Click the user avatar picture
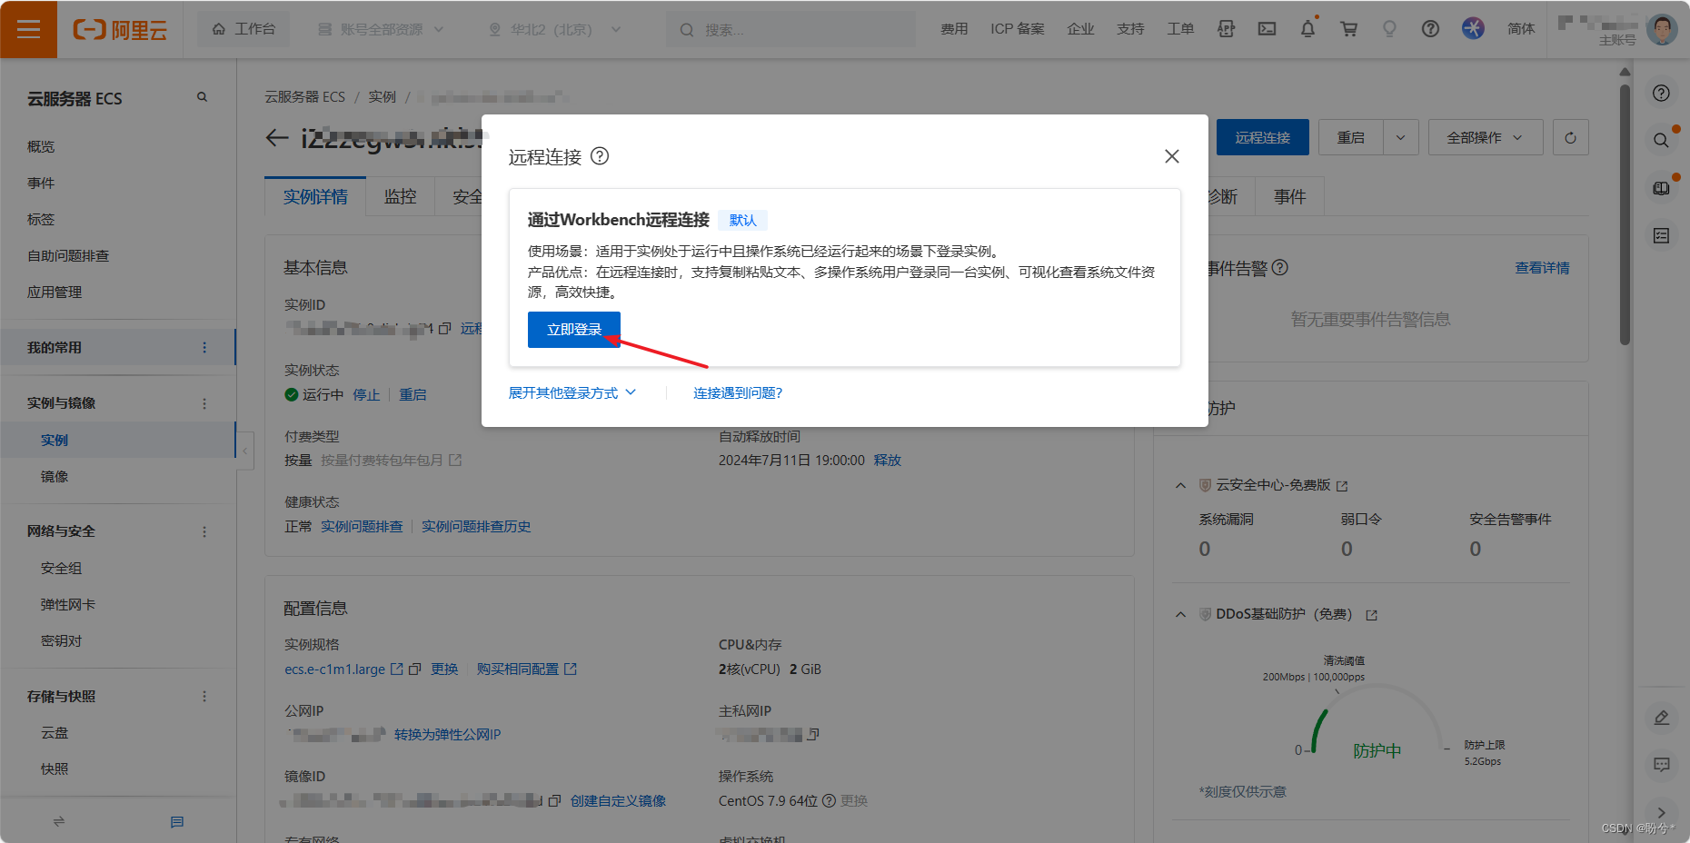This screenshot has height=843, width=1690. [x=1662, y=29]
